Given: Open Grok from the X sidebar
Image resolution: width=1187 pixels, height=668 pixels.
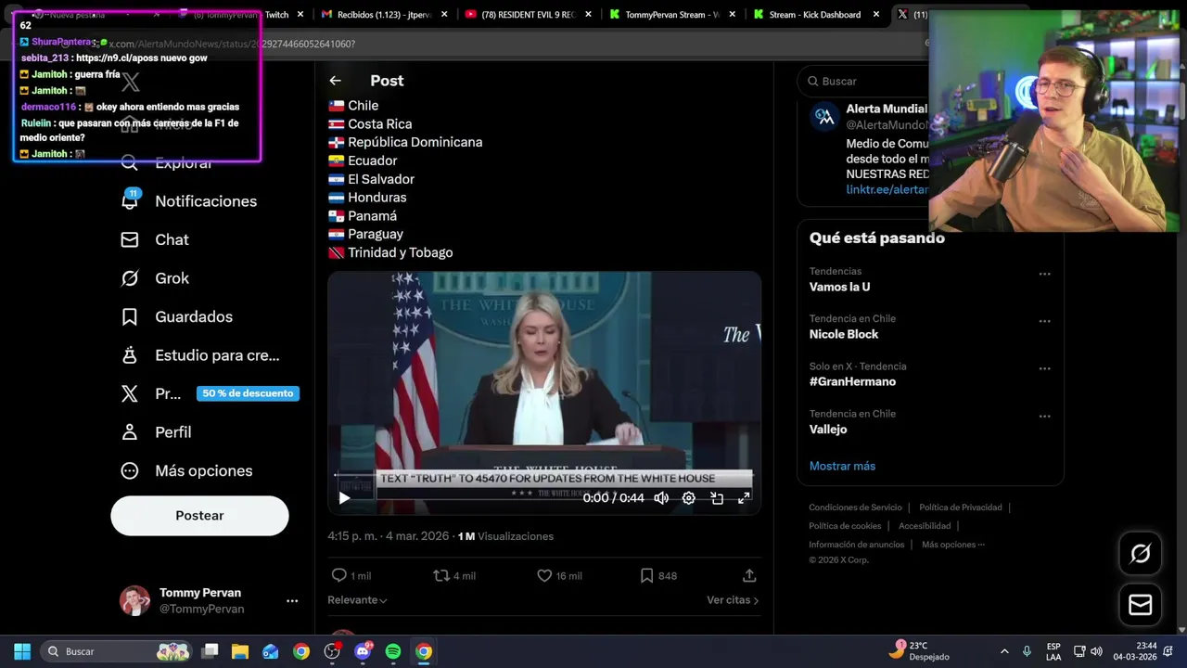Looking at the screenshot, I should click(x=130, y=278).
